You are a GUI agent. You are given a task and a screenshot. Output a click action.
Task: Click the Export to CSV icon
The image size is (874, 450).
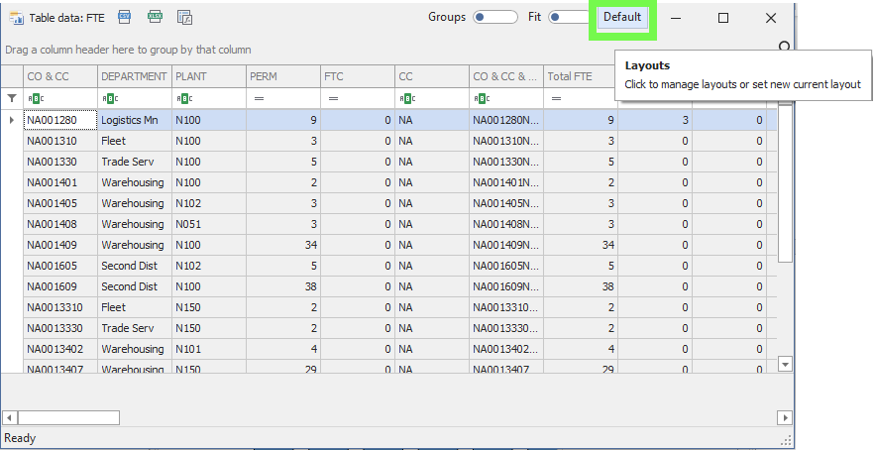click(x=125, y=18)
